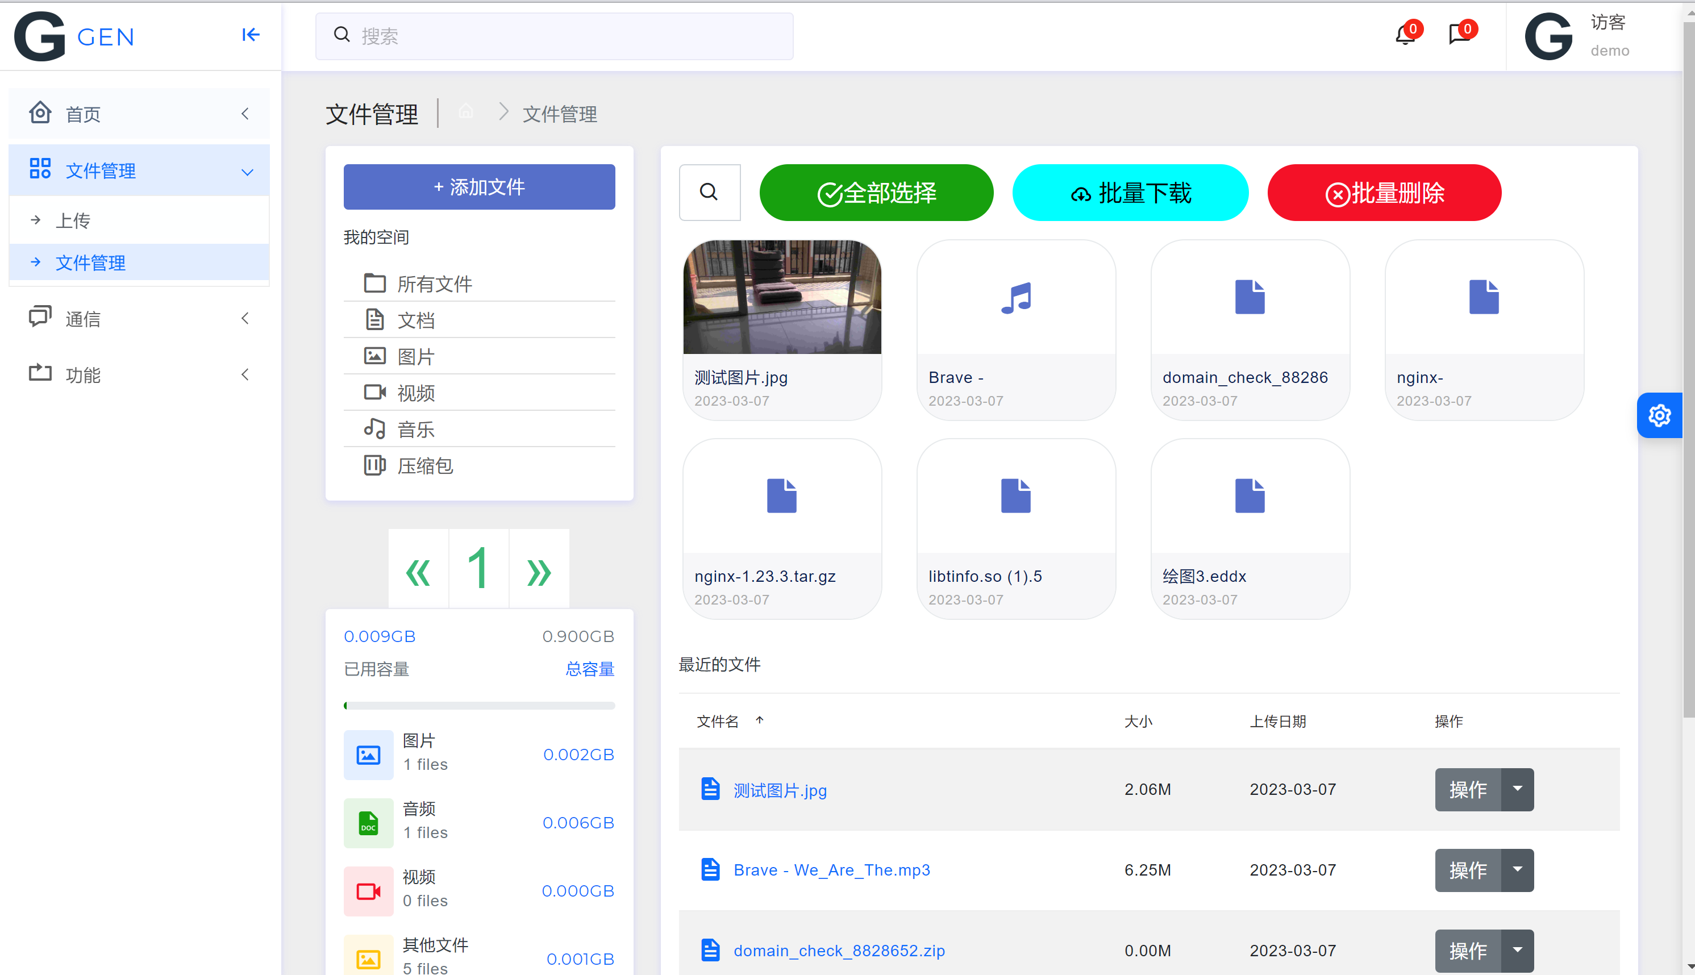Viewport: 1695px width, 975px height.
Task: Click the 视频 red camera storage icon
Action: click(x=368, y=891)
